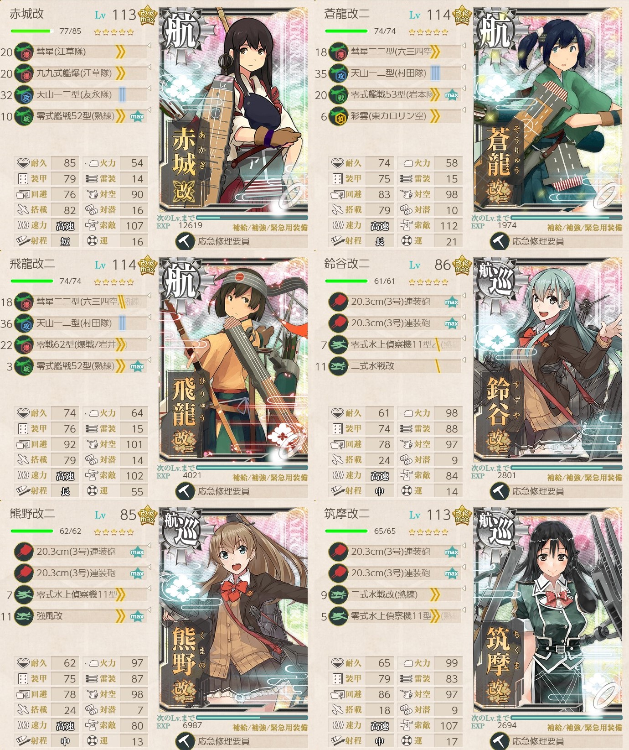This screenshot has height=750, width=629.
Task: Expand the arrow beside Kumano's 強風改 slot
Action: click(149, 610)
